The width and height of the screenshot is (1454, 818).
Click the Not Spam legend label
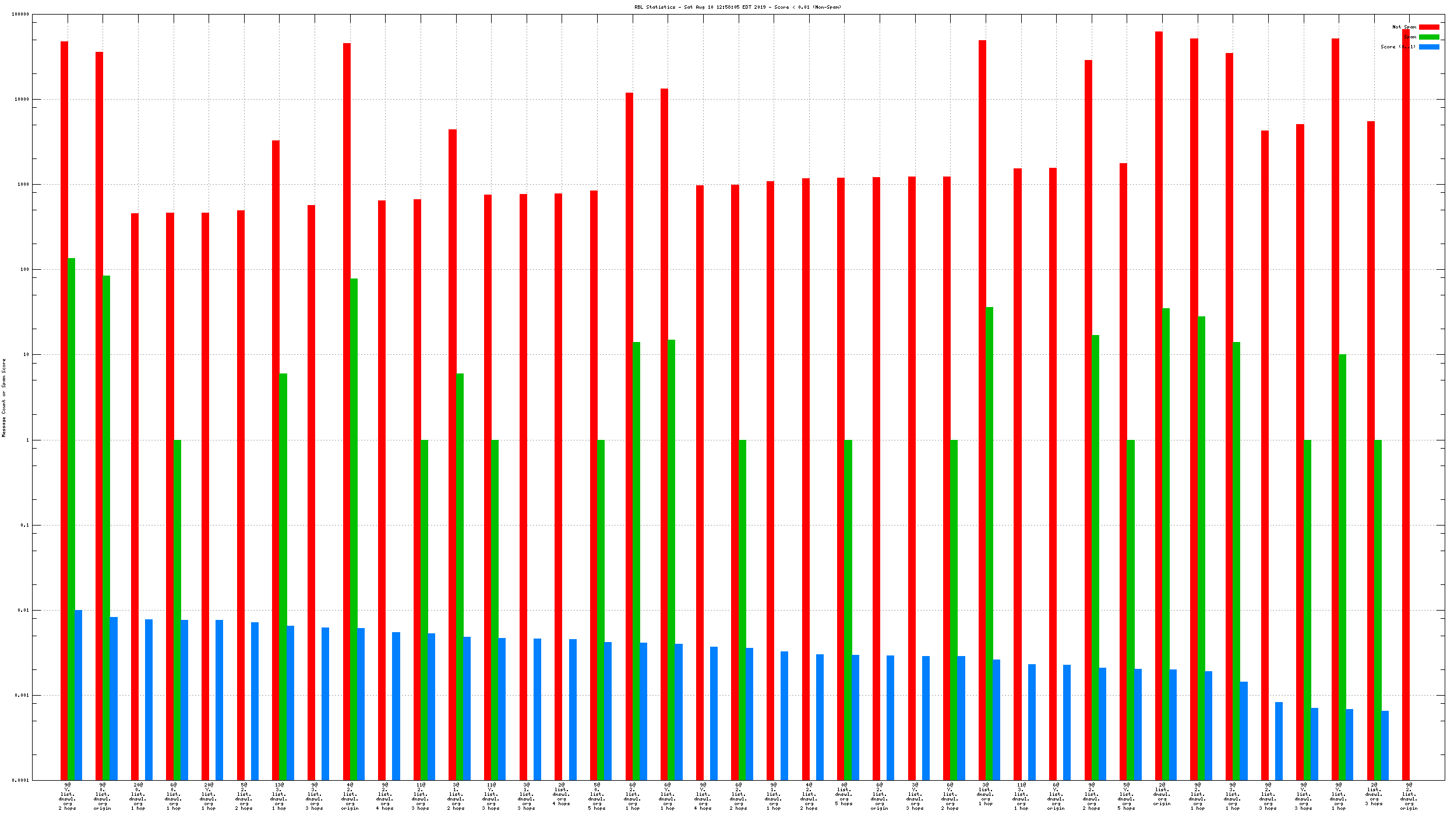[1403, 27]
